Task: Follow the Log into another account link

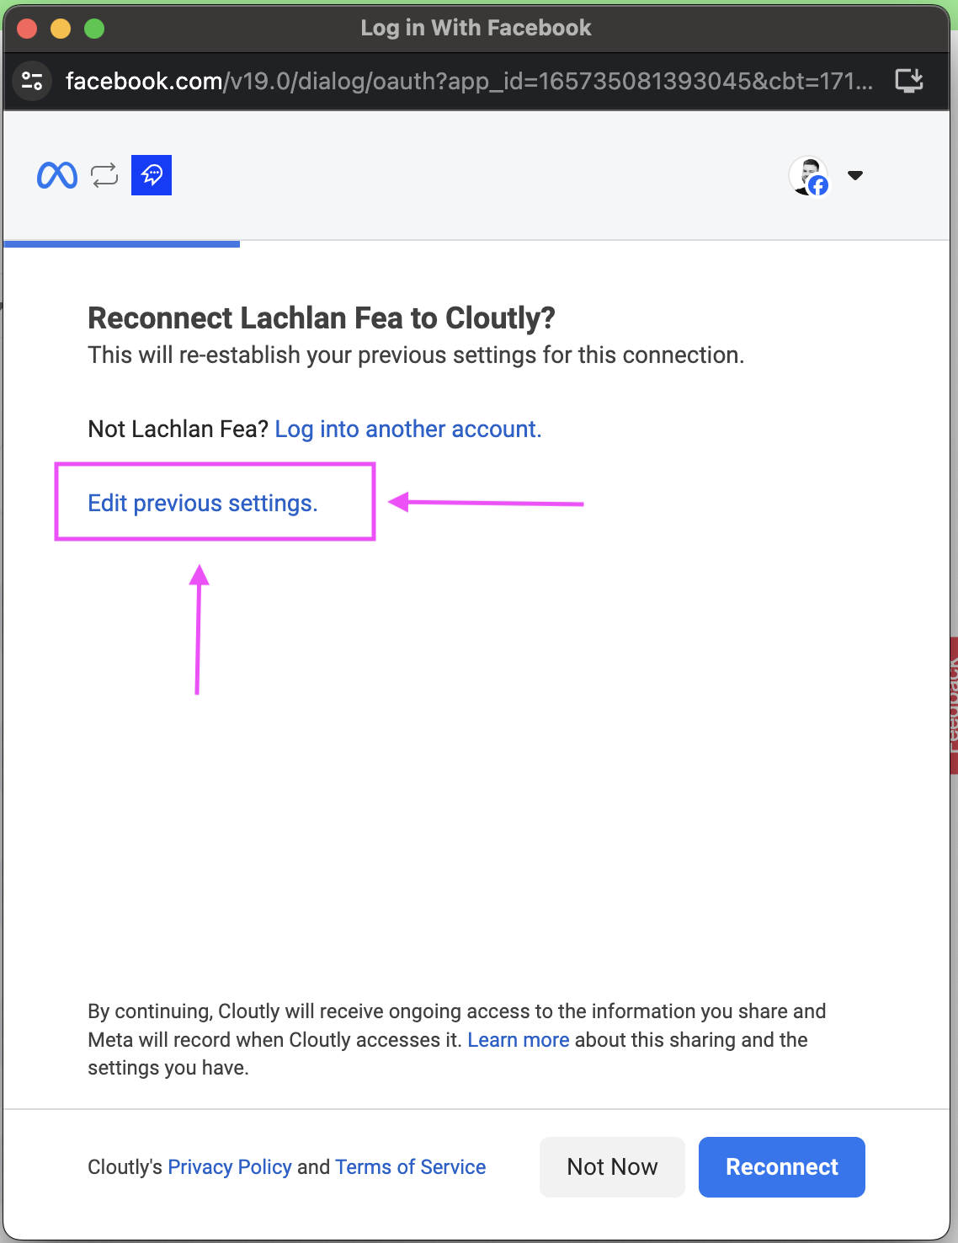Action: tap(407, 429)
